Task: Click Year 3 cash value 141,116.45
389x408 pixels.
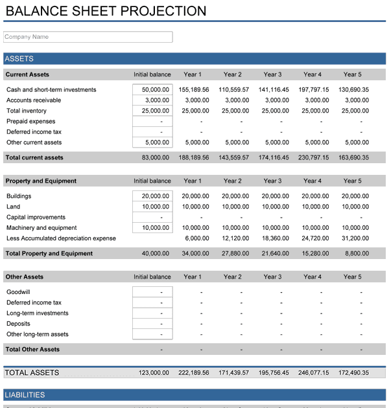Action: [274, 90]
